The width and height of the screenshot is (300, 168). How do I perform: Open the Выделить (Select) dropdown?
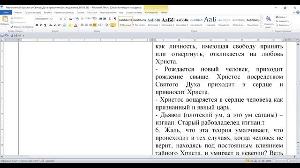pos(283,25)
